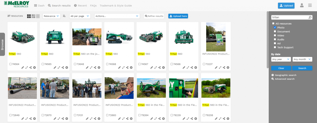Edit resource 74568 with the pencil icon
The image size is (317, 123).
119,68
